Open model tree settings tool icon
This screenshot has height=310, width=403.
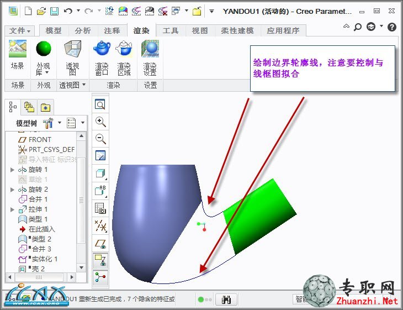click(48, 123)
